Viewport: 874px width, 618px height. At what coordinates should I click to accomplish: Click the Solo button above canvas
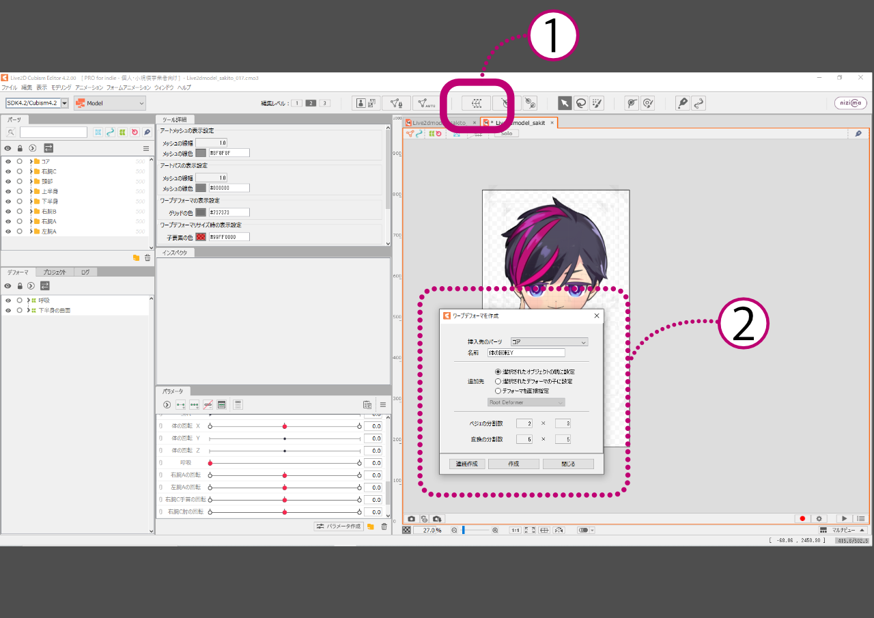coord(506,134)
